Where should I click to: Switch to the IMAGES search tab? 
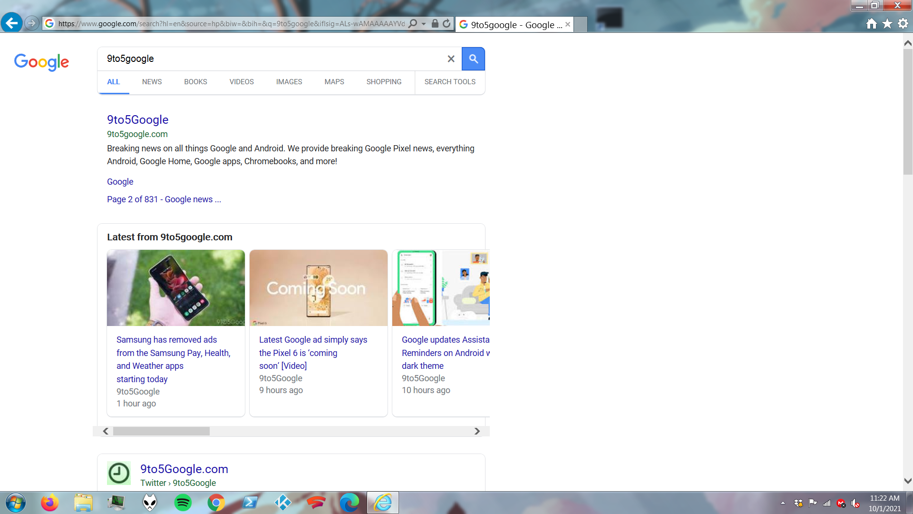[289, 82]
